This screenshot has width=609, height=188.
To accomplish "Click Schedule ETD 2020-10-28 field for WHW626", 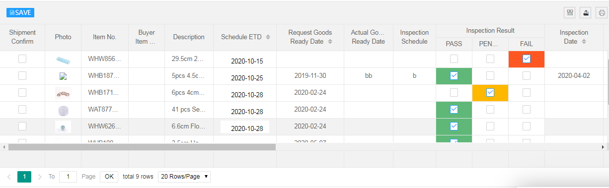I will pos(245,126).
